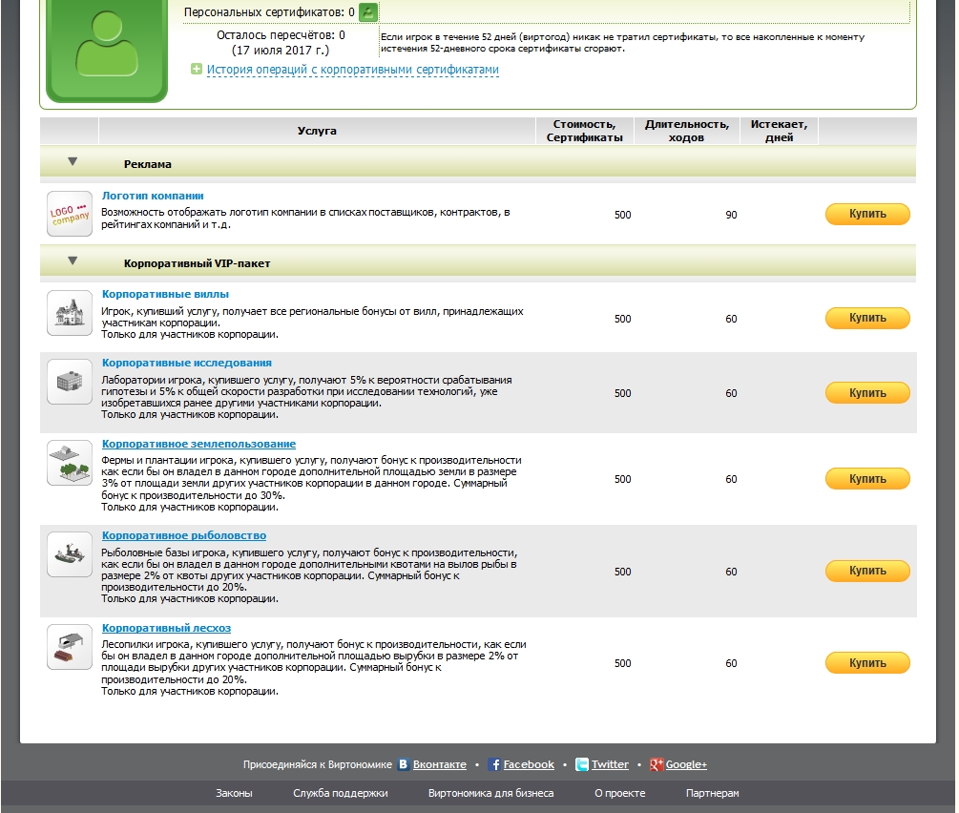Click the corporate land use farm icon
Viewport: 959px width, 813px height.
coord(70,463)
